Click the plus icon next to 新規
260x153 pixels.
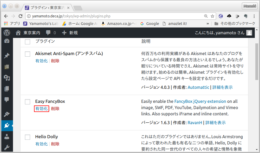(x=64, y=33)
